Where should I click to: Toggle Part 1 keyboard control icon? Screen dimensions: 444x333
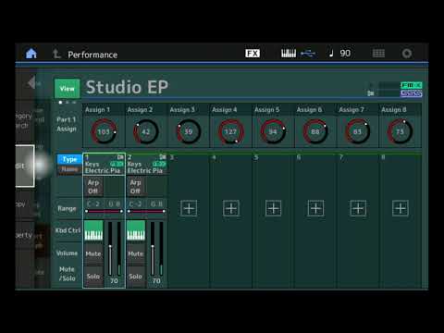tap(93, 230)
